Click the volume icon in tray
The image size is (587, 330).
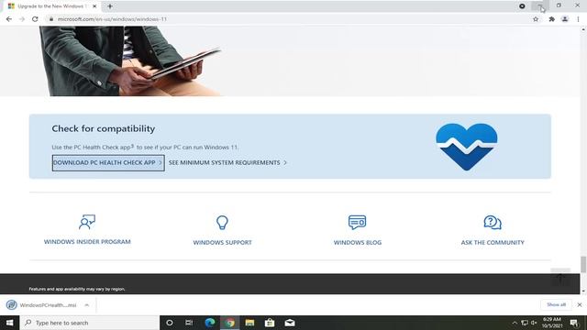(x=534, y=323)
